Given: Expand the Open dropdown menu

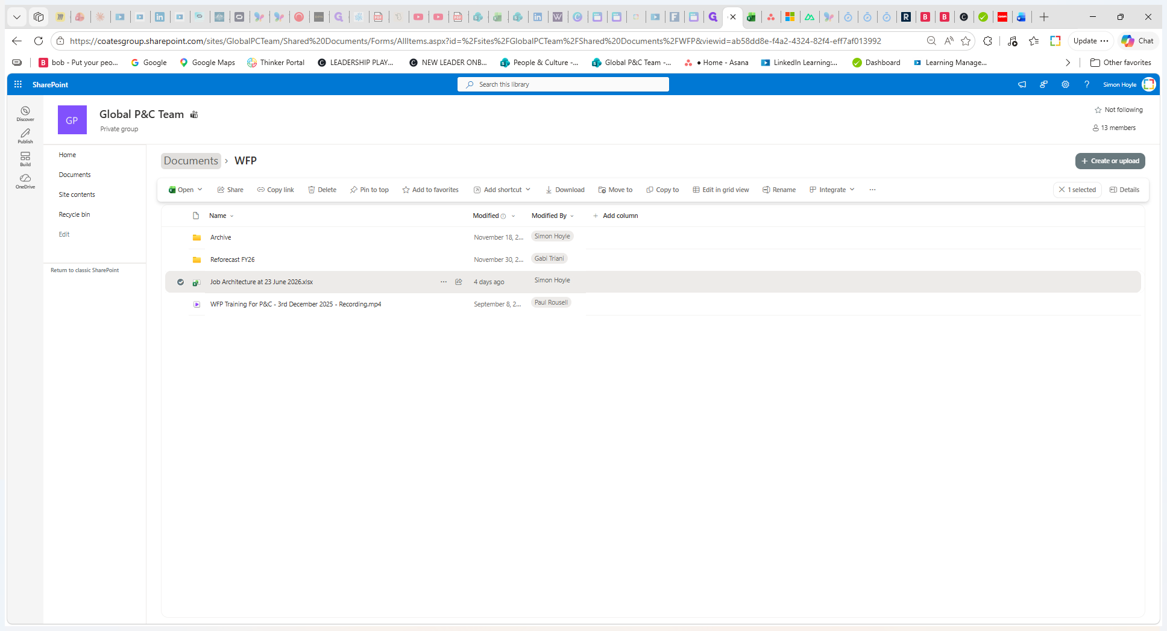Looking at the screenshot, I should click(200, 190).
